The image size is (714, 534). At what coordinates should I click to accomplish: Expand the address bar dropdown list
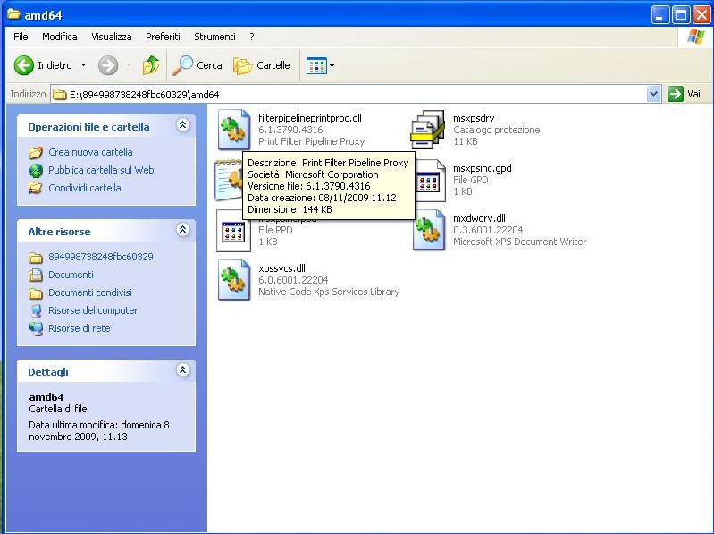tap(653, 94)
